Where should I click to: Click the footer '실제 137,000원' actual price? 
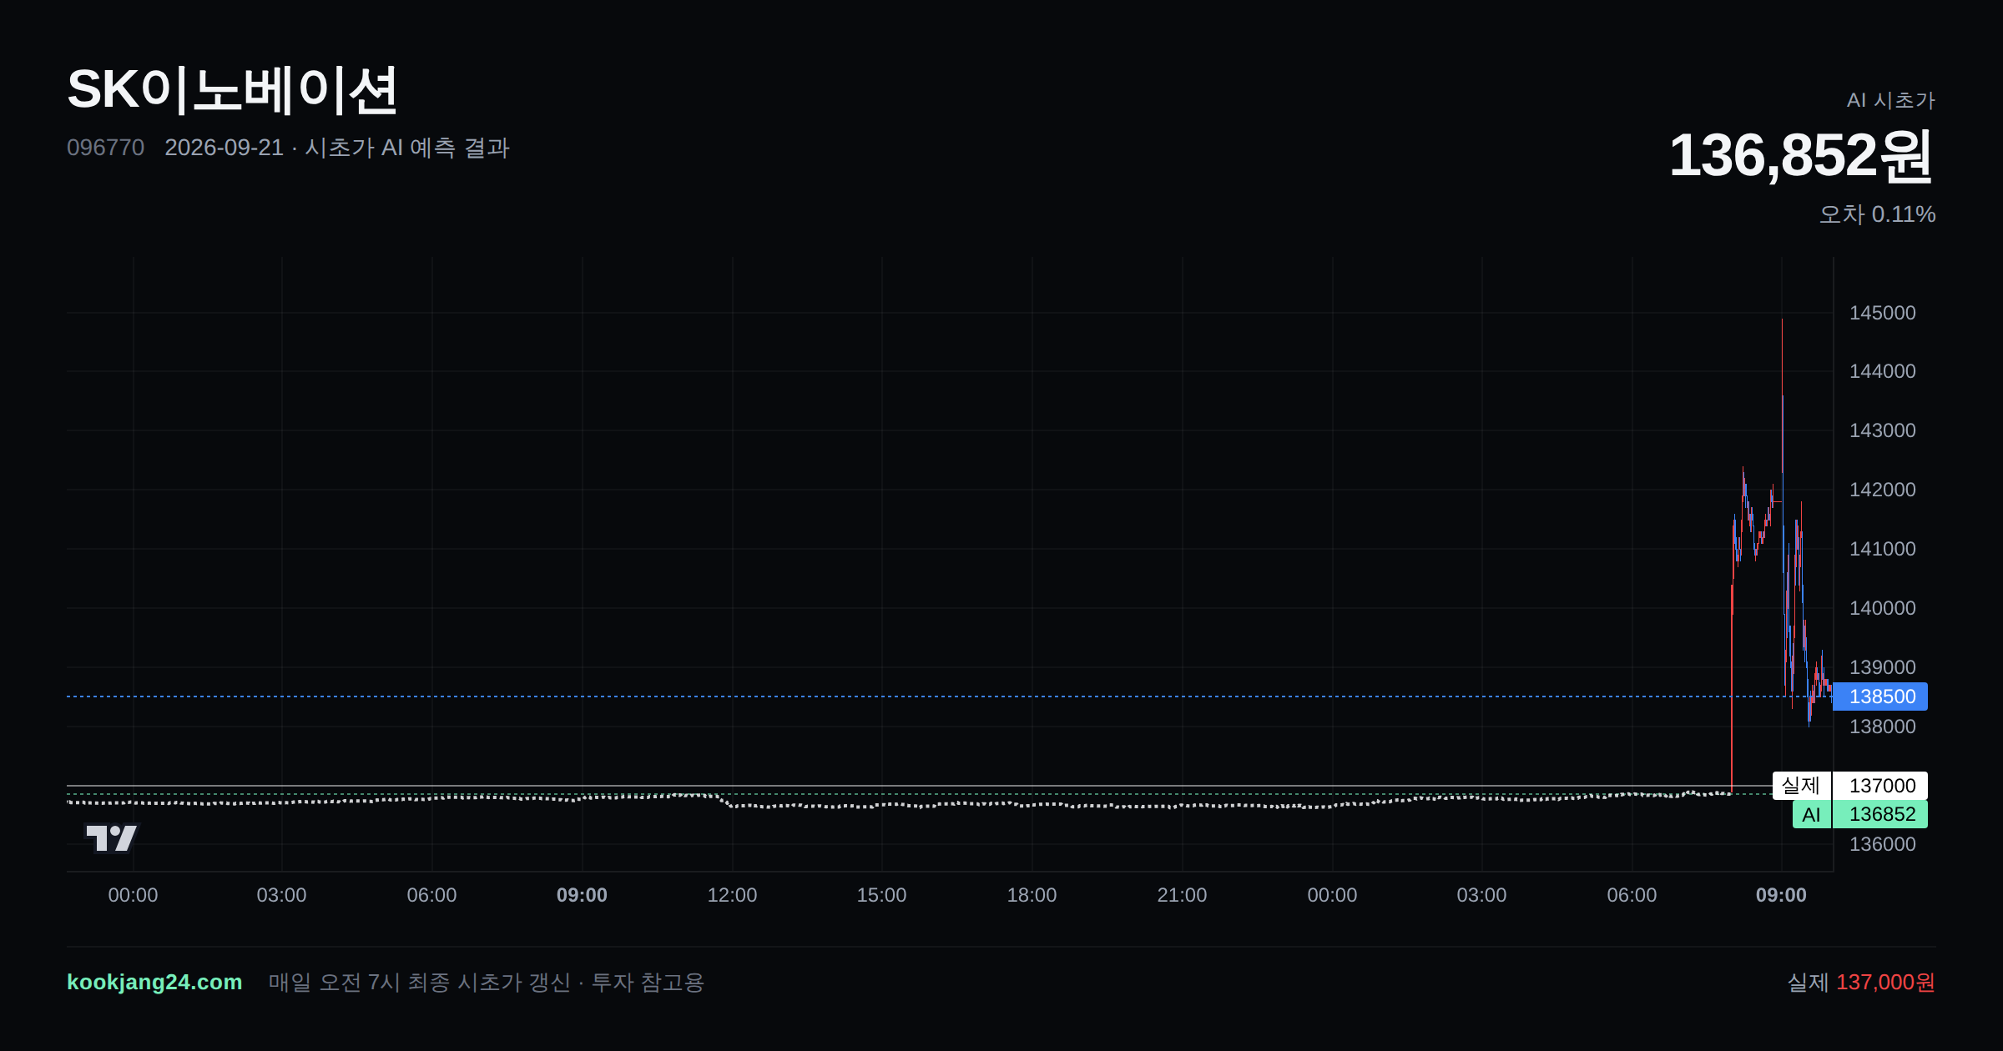click(x=1861, y=982)
